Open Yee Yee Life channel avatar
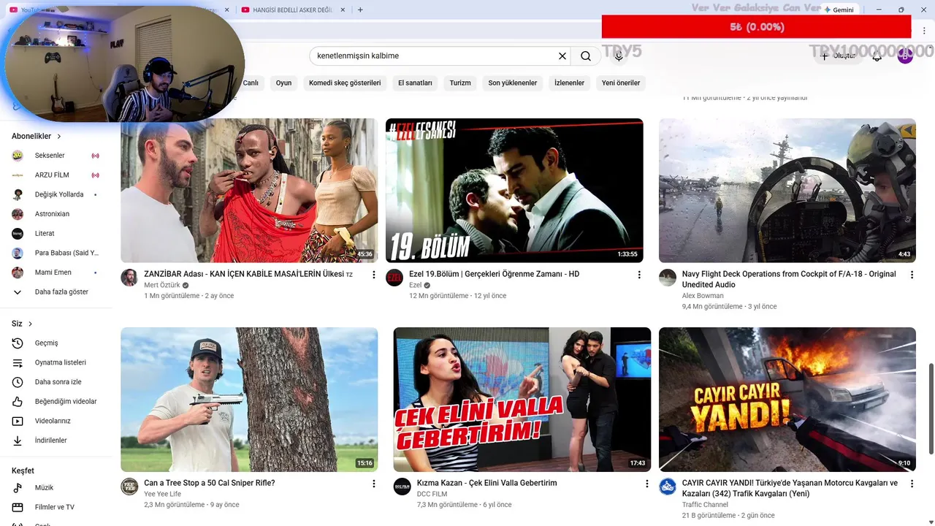 click(129, 487)
